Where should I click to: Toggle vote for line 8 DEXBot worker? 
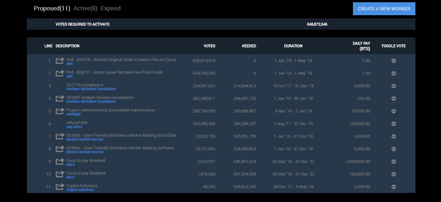(394, 149)
